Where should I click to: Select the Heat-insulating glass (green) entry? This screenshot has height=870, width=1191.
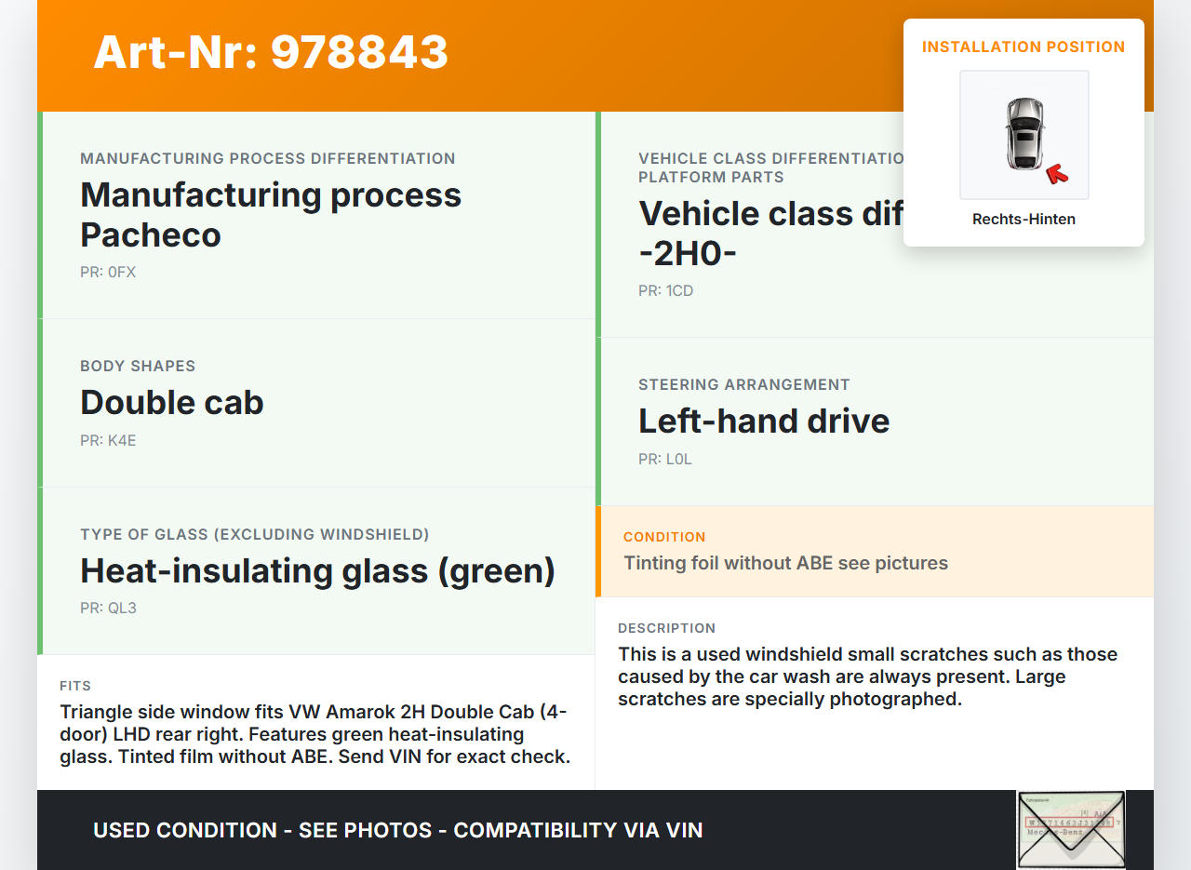[x=317, y=570]
